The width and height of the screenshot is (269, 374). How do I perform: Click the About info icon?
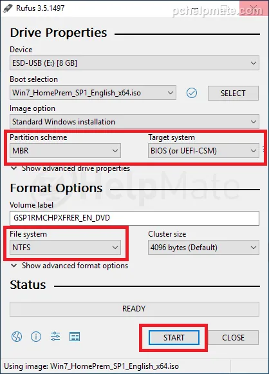pyautogui.click(x=36, y=337)
